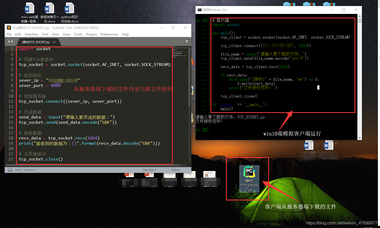
Task: Click 'tcp_client.close()' in IPython code
Action: click(x=239, y=96)
